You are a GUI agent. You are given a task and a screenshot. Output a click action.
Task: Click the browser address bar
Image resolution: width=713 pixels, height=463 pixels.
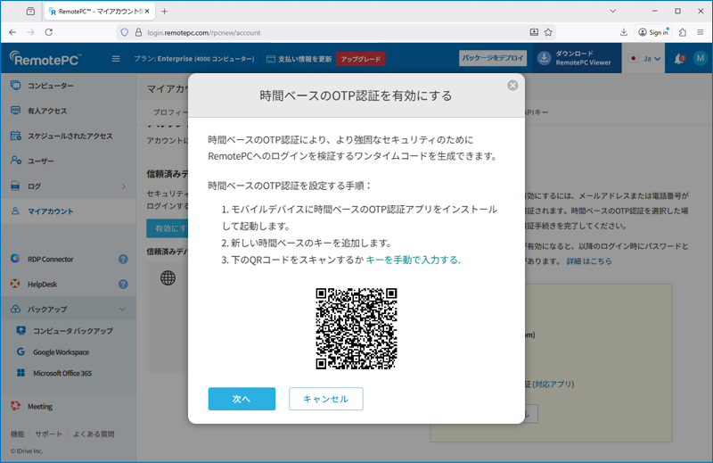tap(334, 32)
